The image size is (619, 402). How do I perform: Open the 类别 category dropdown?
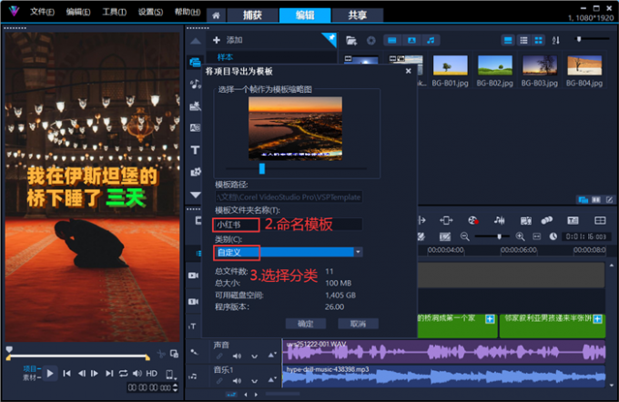click(359, 252)
